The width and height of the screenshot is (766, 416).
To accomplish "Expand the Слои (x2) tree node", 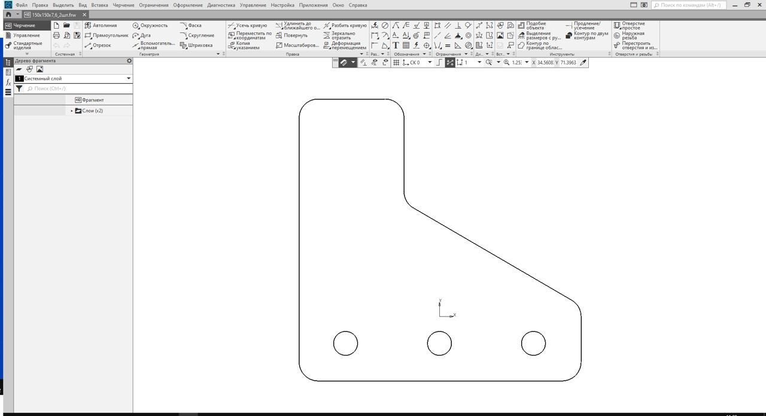I will (72, 111).
